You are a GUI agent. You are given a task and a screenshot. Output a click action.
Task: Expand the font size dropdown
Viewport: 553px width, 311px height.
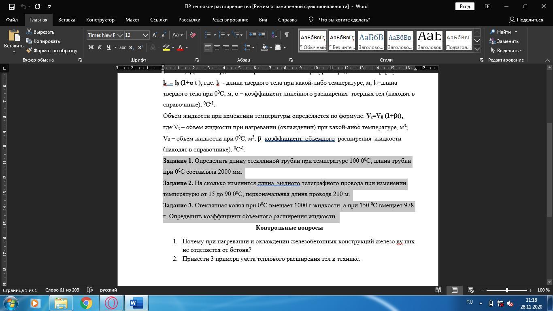point(145,35)
